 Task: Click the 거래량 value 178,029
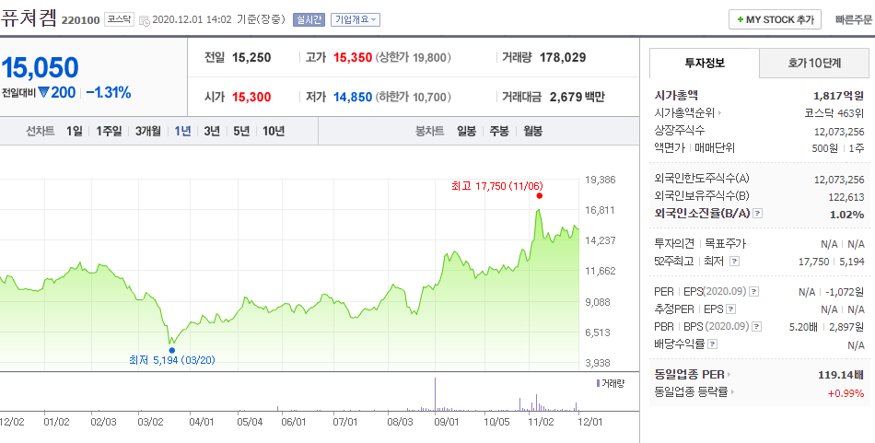[563, 57]
